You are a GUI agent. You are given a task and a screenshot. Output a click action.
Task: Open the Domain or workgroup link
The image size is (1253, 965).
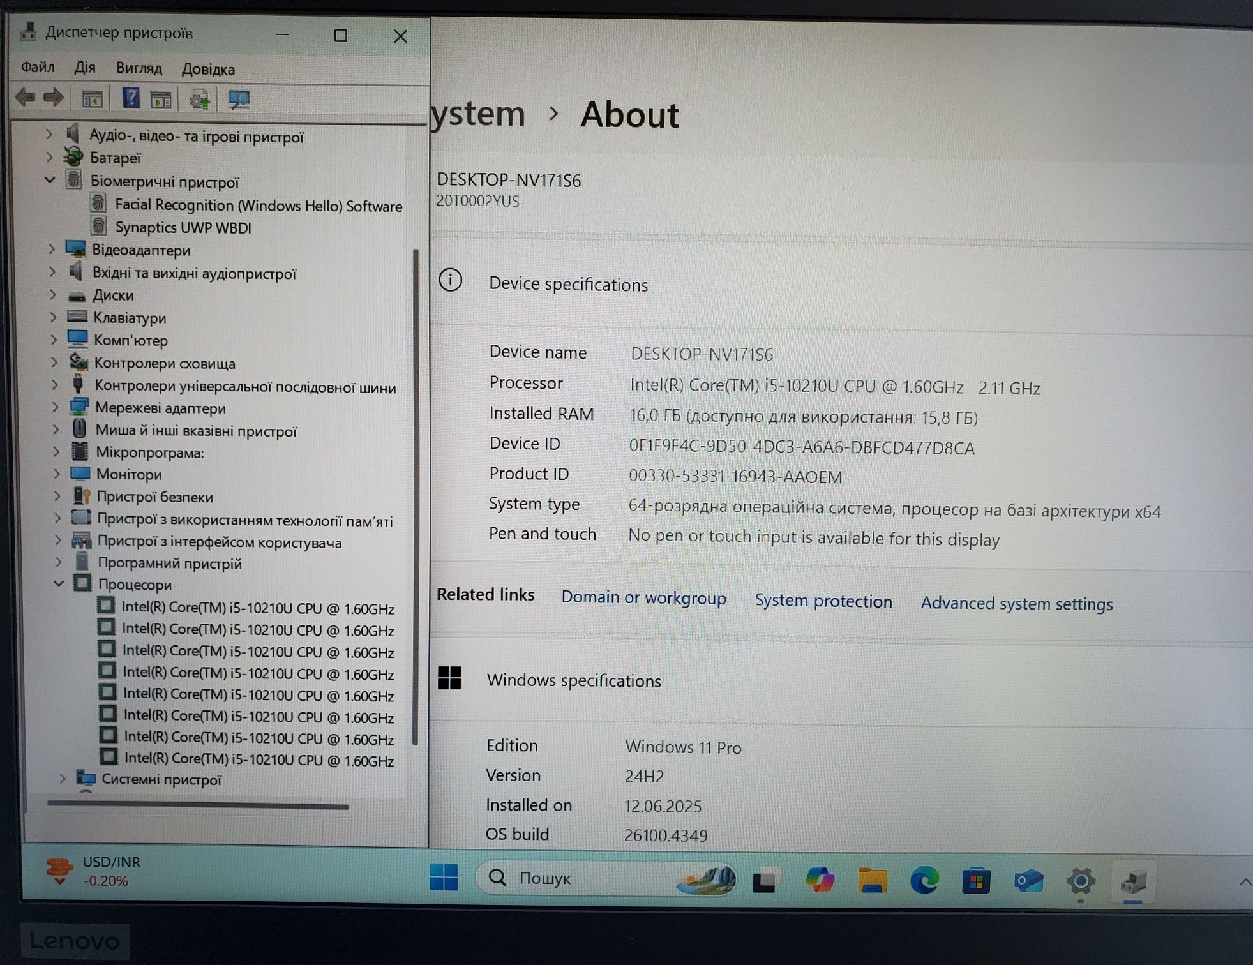643,597
